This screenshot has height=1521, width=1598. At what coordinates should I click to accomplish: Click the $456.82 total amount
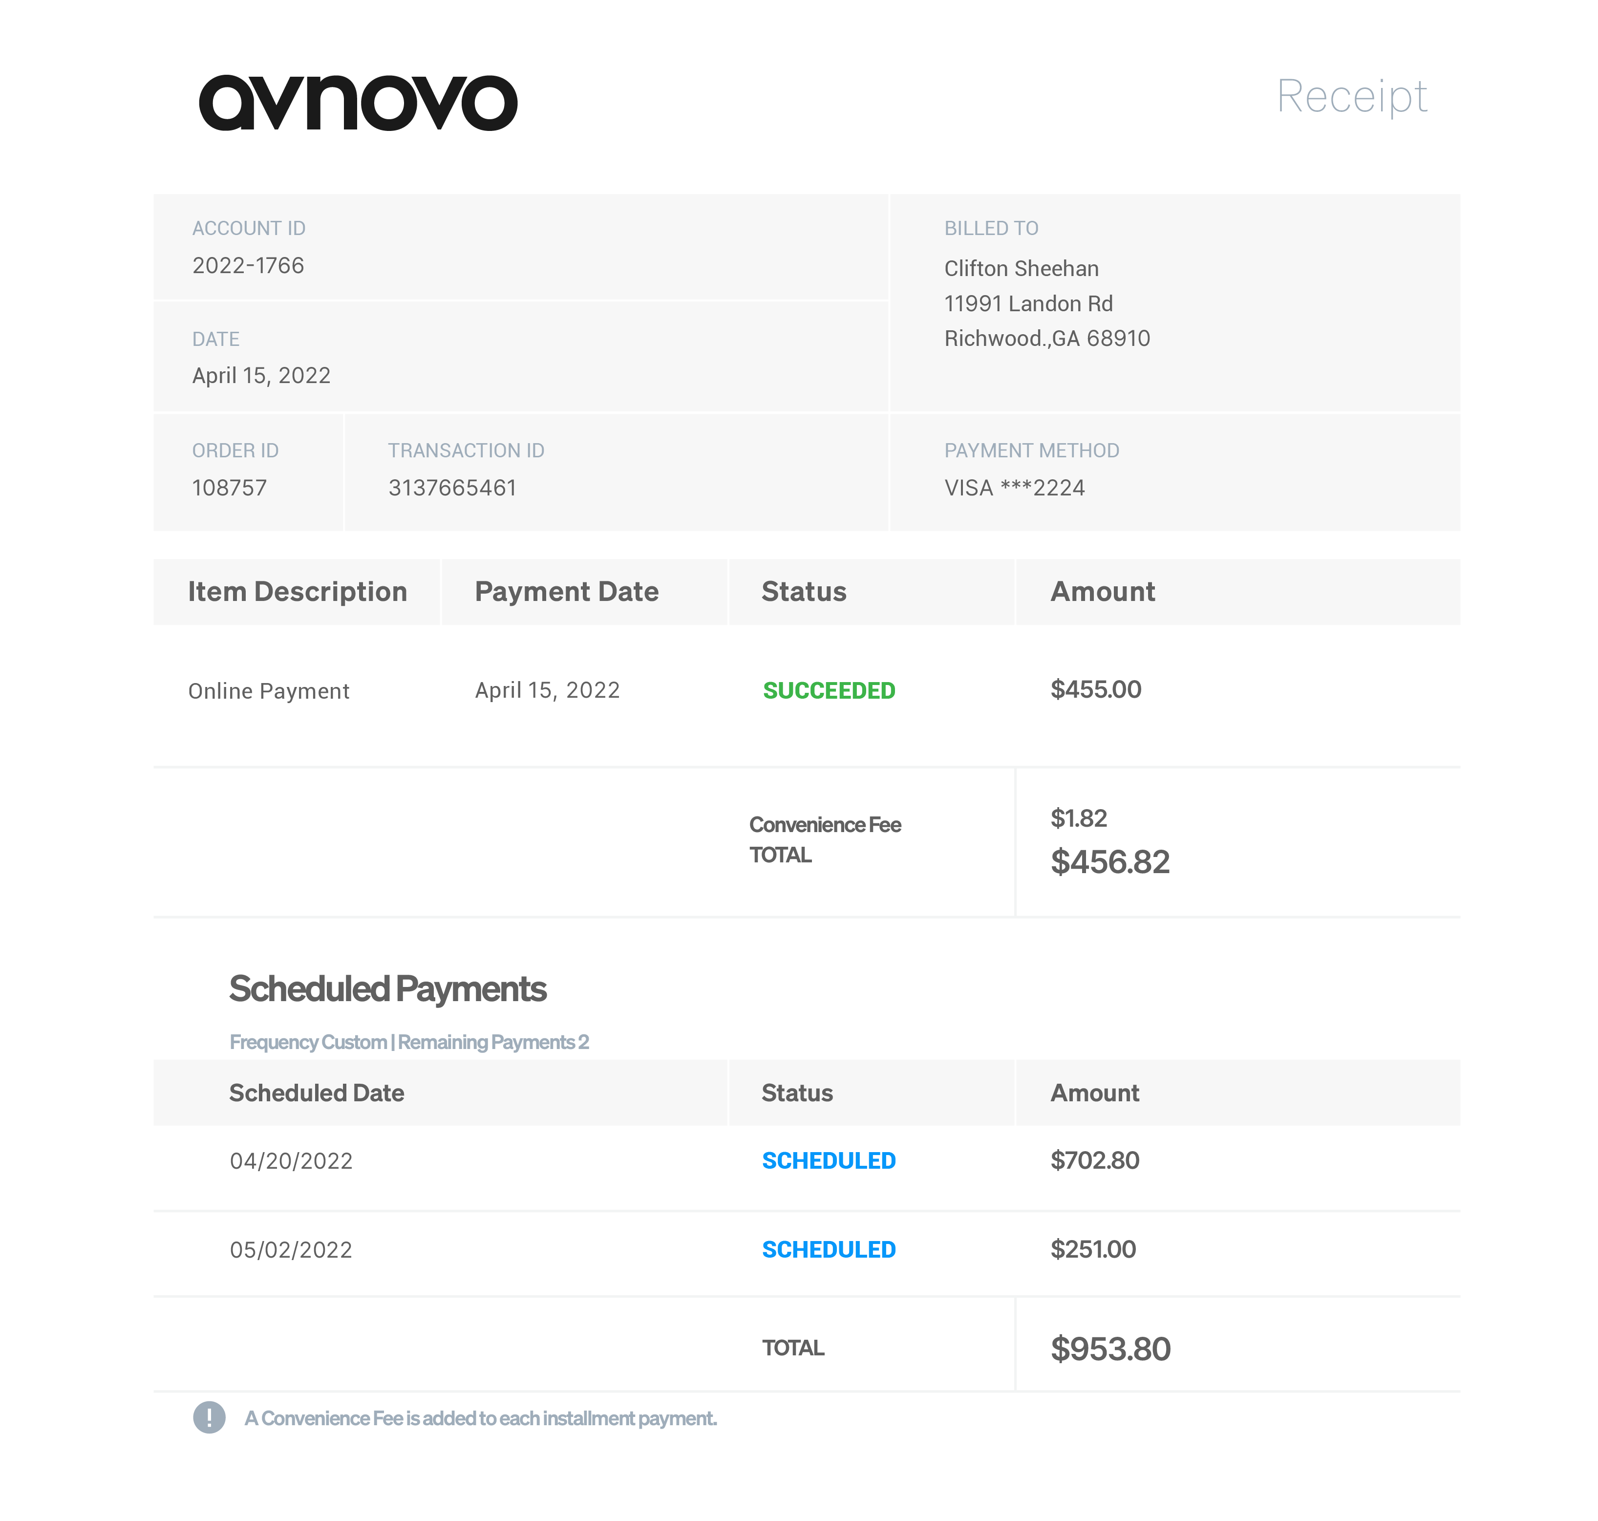(1110, 862)
